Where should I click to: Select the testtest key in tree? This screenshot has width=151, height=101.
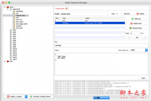[x=19, y=26]
